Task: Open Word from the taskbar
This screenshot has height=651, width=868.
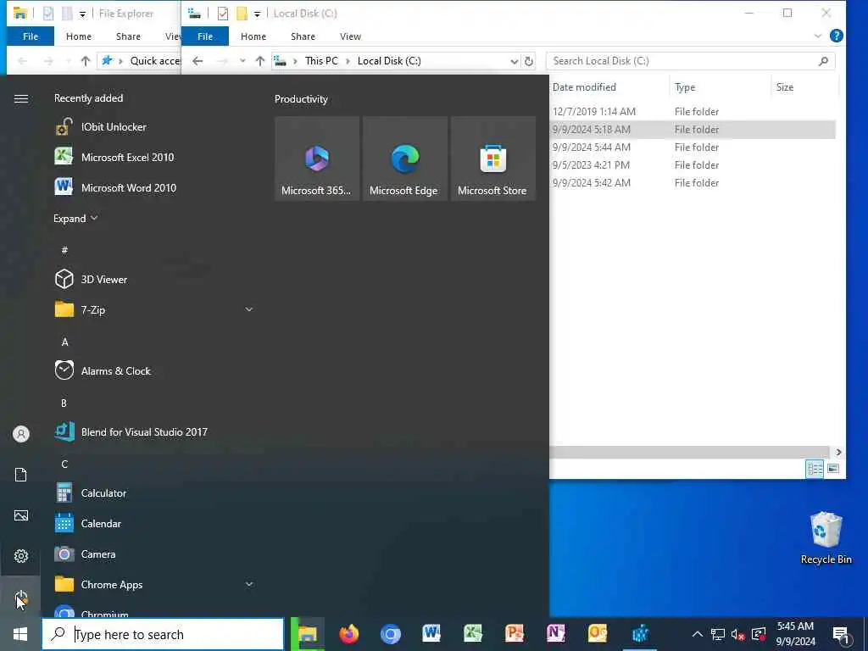Action: click(x=431, y=634)
